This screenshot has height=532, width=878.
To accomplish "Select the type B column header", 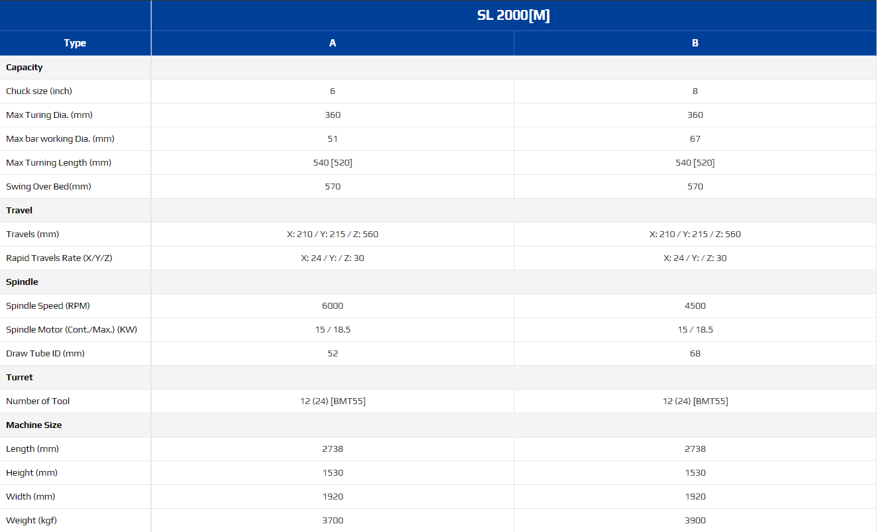I will tap(695, 43).
